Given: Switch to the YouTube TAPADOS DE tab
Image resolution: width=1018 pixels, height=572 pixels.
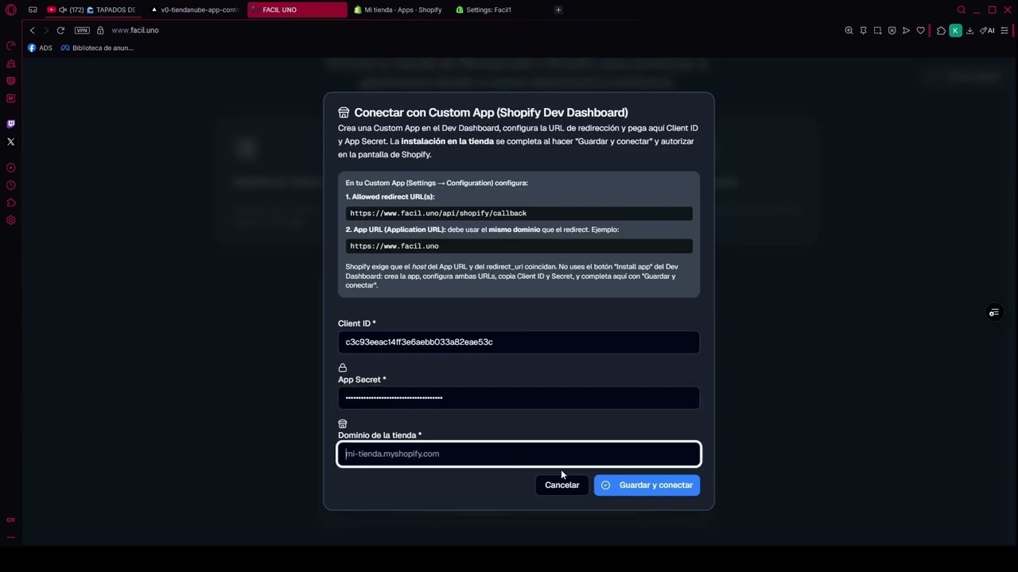Looking at the screenshot, I should tap(92, 10).
